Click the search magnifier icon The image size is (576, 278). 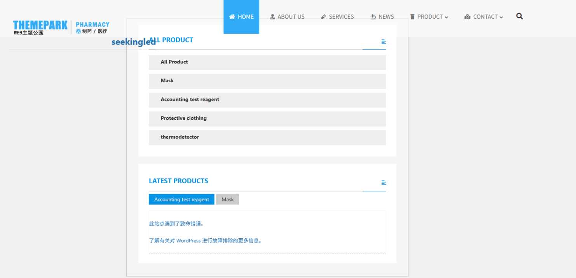click(520, 16)
